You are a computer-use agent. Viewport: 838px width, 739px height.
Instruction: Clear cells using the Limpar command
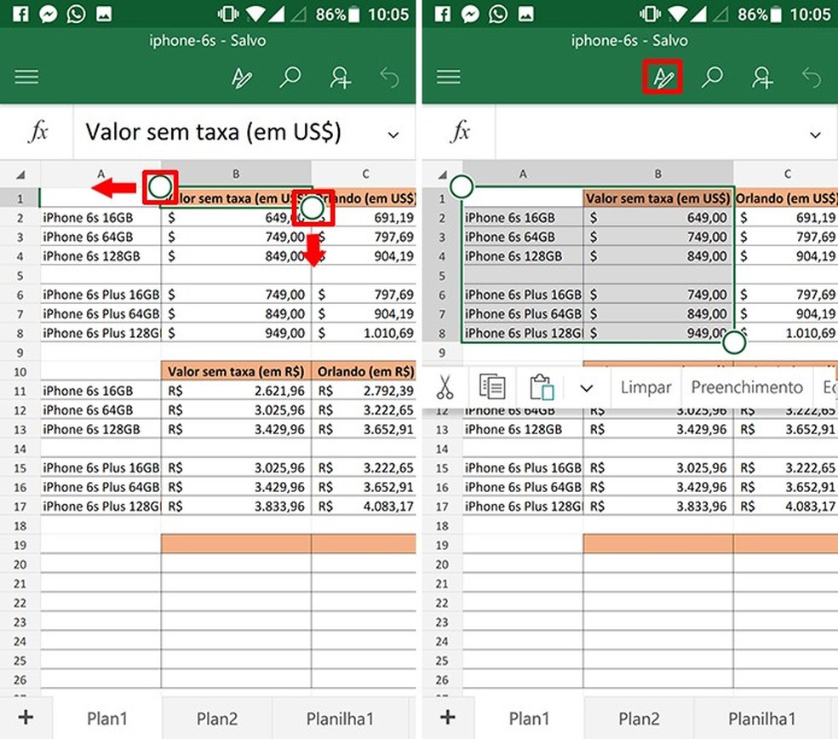coord(645,387)
